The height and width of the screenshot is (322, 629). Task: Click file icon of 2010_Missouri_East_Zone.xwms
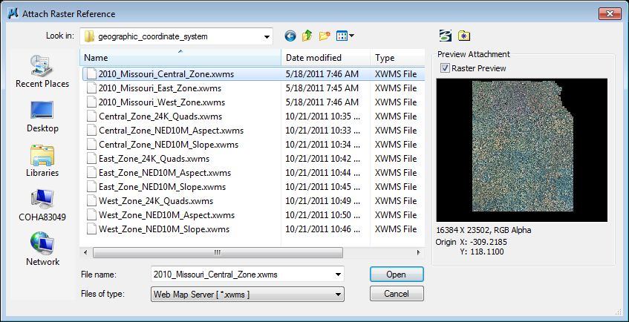pyautogui.click(x=92, y=88)
